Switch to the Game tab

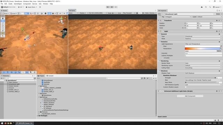[72, 10]
